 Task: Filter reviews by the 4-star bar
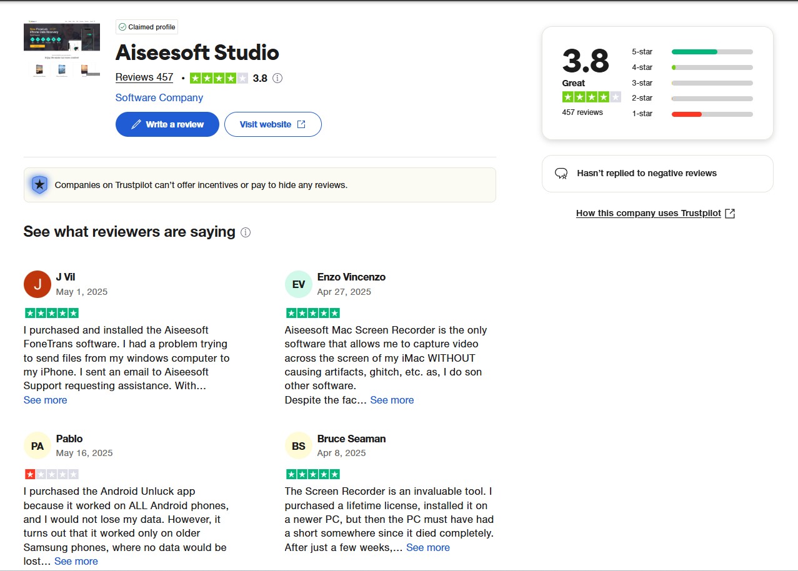pos(712,67)
